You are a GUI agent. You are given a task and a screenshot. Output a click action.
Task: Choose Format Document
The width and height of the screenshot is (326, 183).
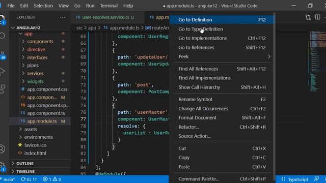(x=222, y=118)
